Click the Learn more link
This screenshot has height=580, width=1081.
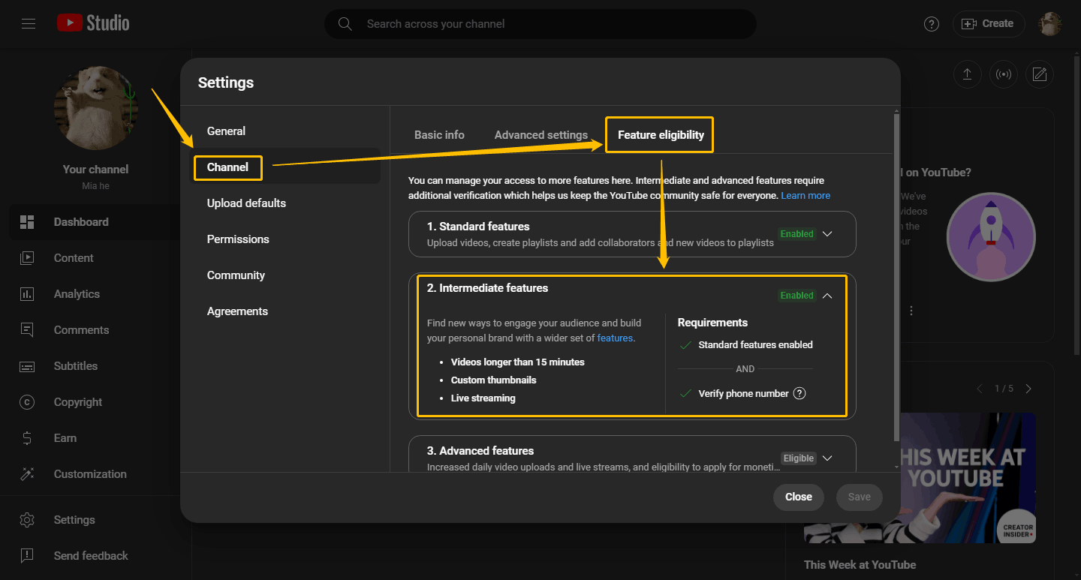tap(805, 196)
